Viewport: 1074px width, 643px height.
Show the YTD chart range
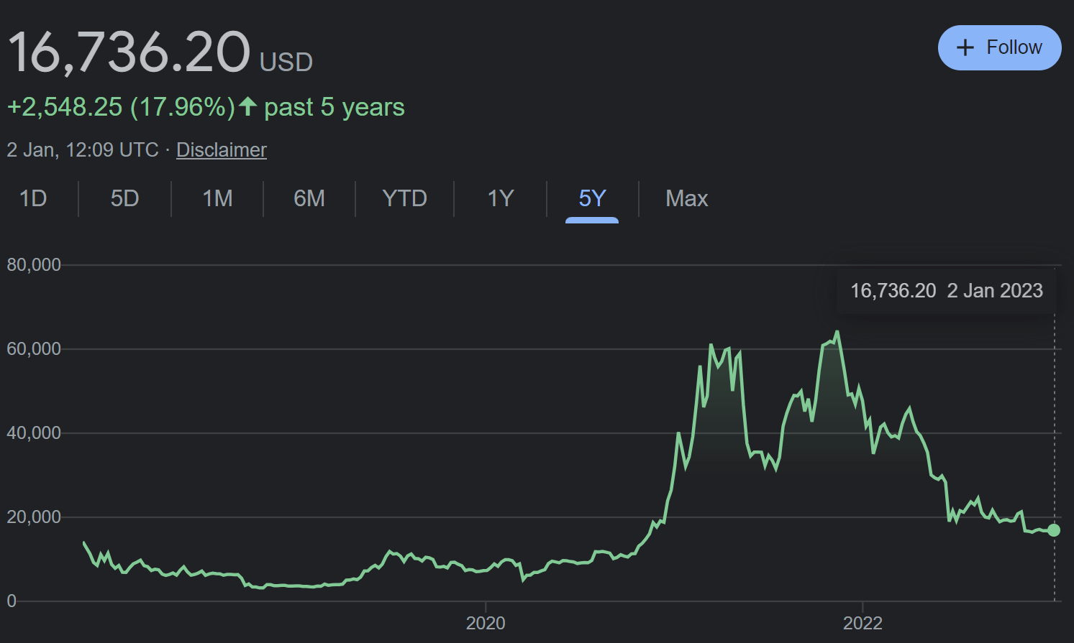coord(404,198)
